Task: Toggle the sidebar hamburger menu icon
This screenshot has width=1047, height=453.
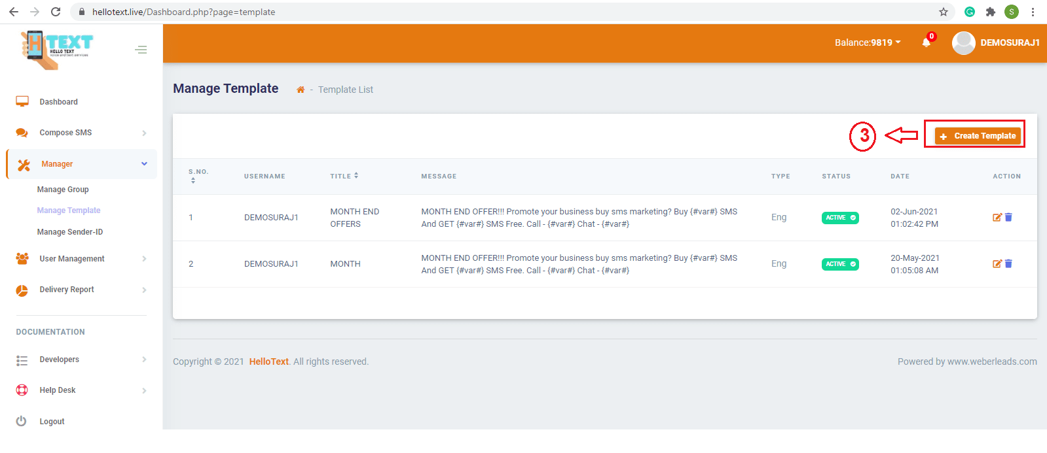Action: 141,50
